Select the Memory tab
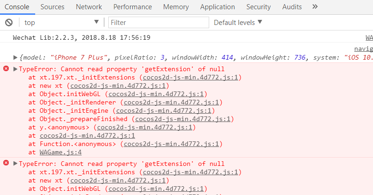 pyautogui.click(x=176, y=7)
